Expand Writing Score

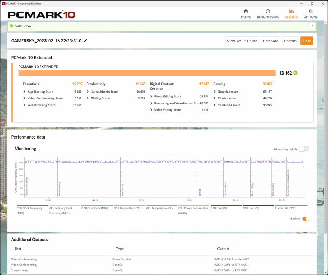[88, 98]
